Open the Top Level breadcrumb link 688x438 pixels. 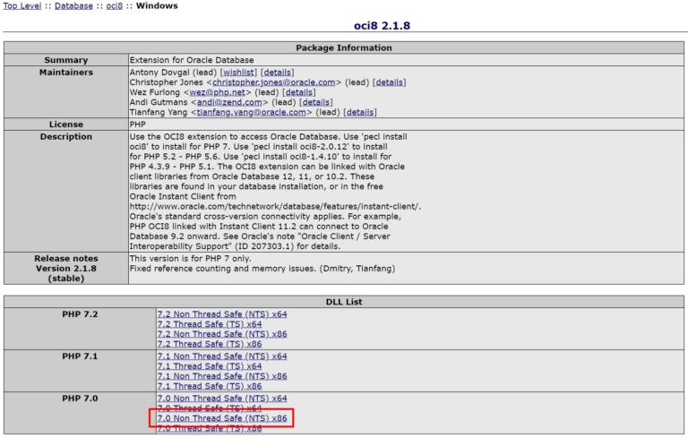(22, 6)
